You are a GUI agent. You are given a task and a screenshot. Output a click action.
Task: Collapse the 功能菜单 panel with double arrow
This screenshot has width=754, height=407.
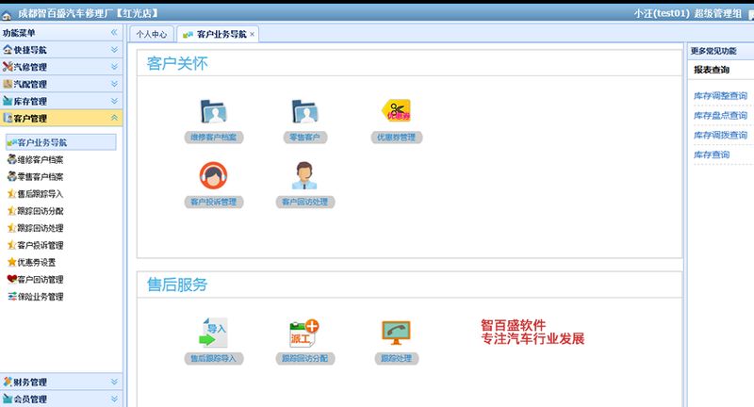(x=114, y=32)
